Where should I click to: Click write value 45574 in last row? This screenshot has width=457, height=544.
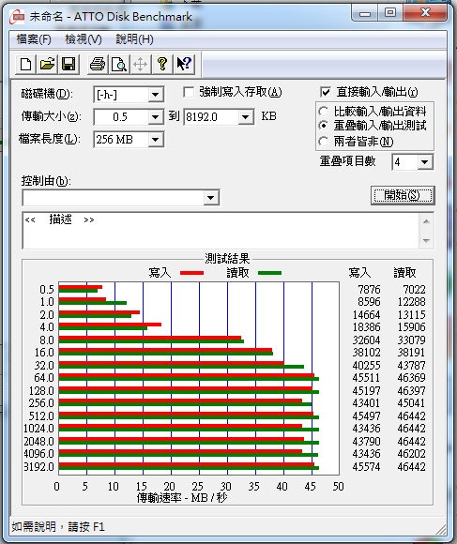tap(366, 467)
